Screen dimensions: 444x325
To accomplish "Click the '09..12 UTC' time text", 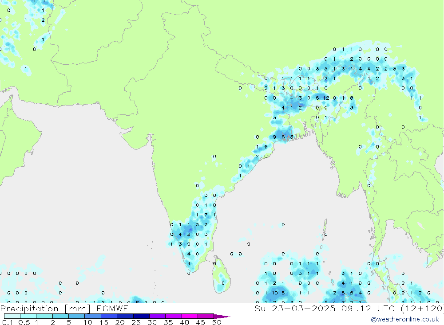I will pyautogui.click(x=368, y=308).
